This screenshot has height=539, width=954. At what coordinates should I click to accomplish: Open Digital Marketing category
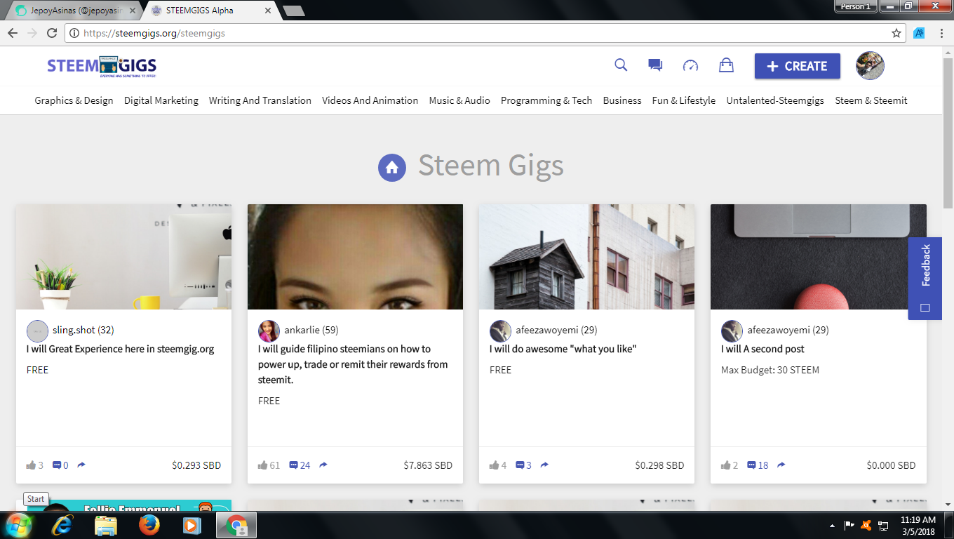pyautogui.click(x=161, y=100)
